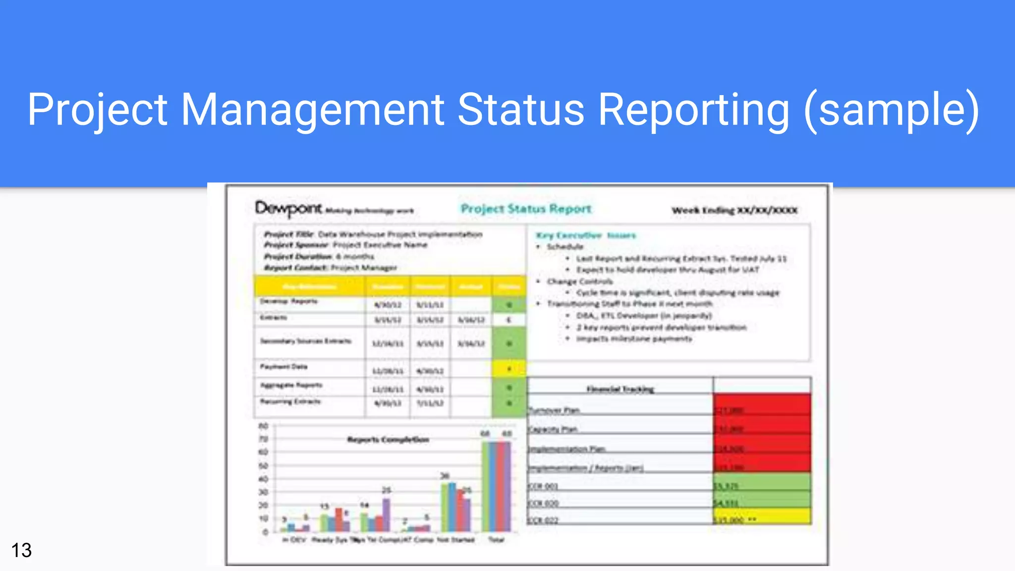Click the yellow status cell for Payment Data
The width and height of the screenshot is (1015, 571).
509,369
